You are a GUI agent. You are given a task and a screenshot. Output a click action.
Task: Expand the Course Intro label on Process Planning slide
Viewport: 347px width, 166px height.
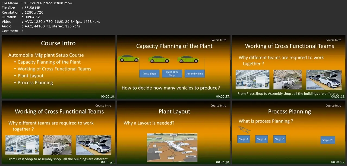(333, 105)
